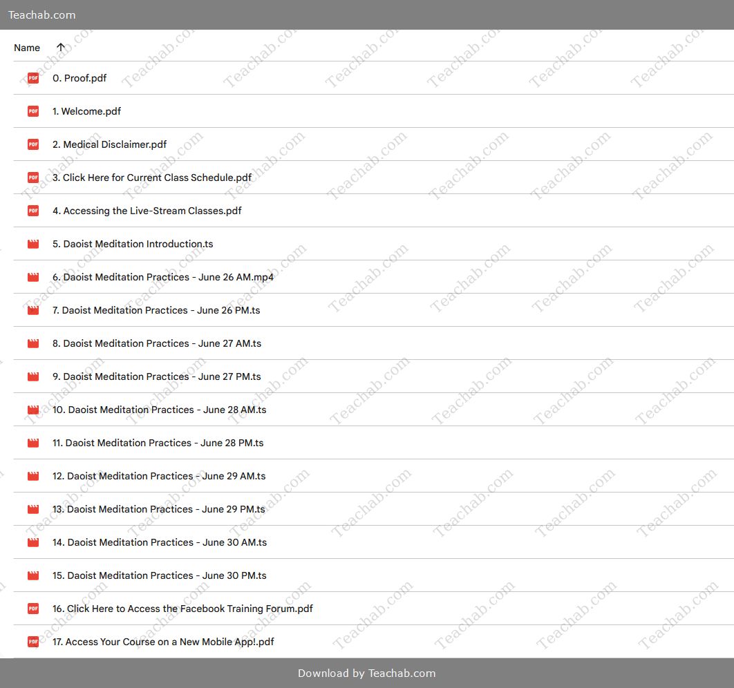Viewport: 734px width, 688px height.
Task: Click the video icon for June 30 AM.ts
Action: point(33,542)
